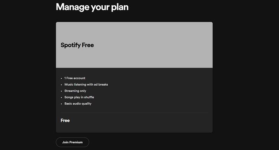The image size is (279, 150).
Task: Click the divider line above Free label
Action: click(134, 112)
